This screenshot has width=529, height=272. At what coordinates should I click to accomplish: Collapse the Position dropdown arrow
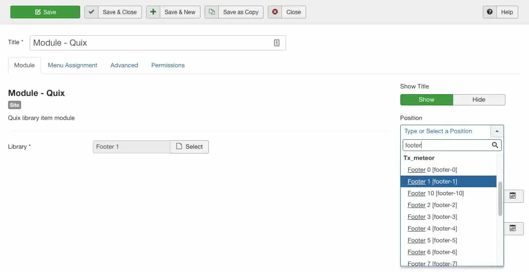click(497, 131)
